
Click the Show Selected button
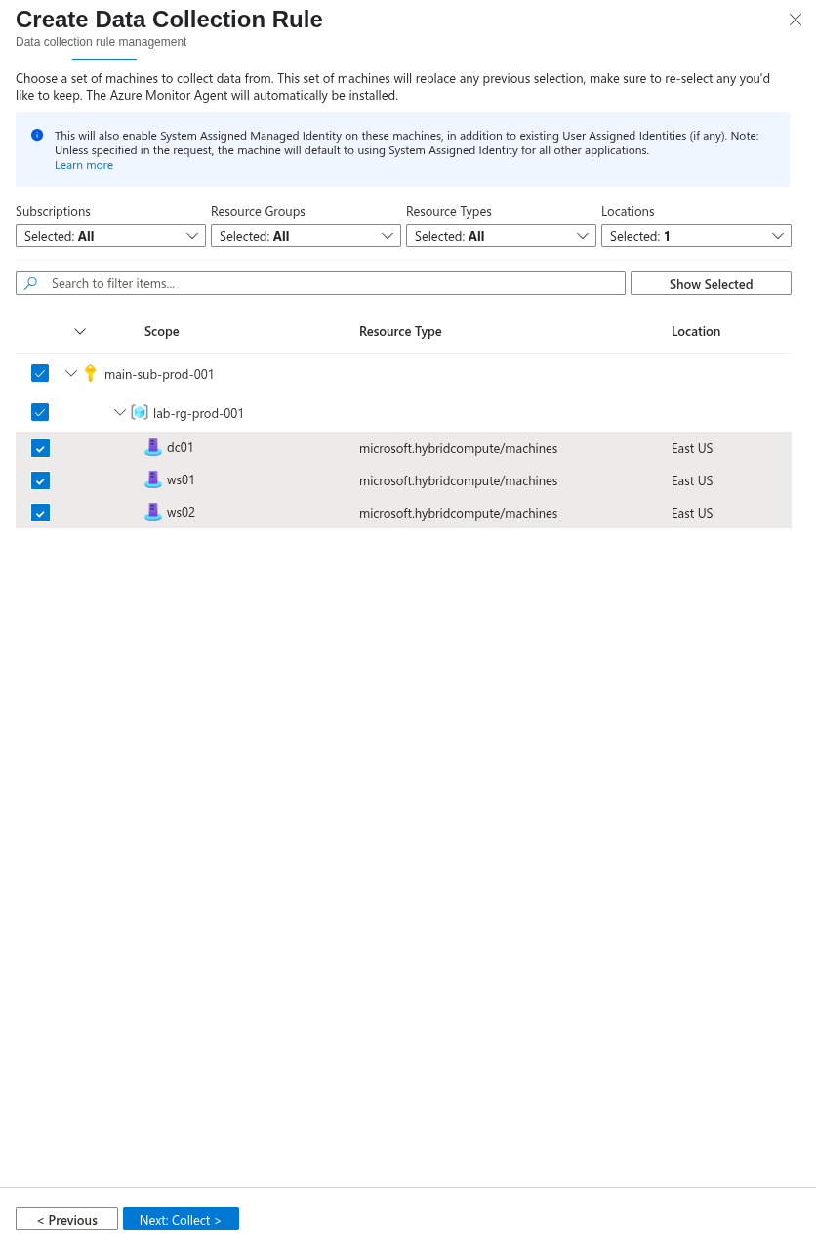[711, 283]
